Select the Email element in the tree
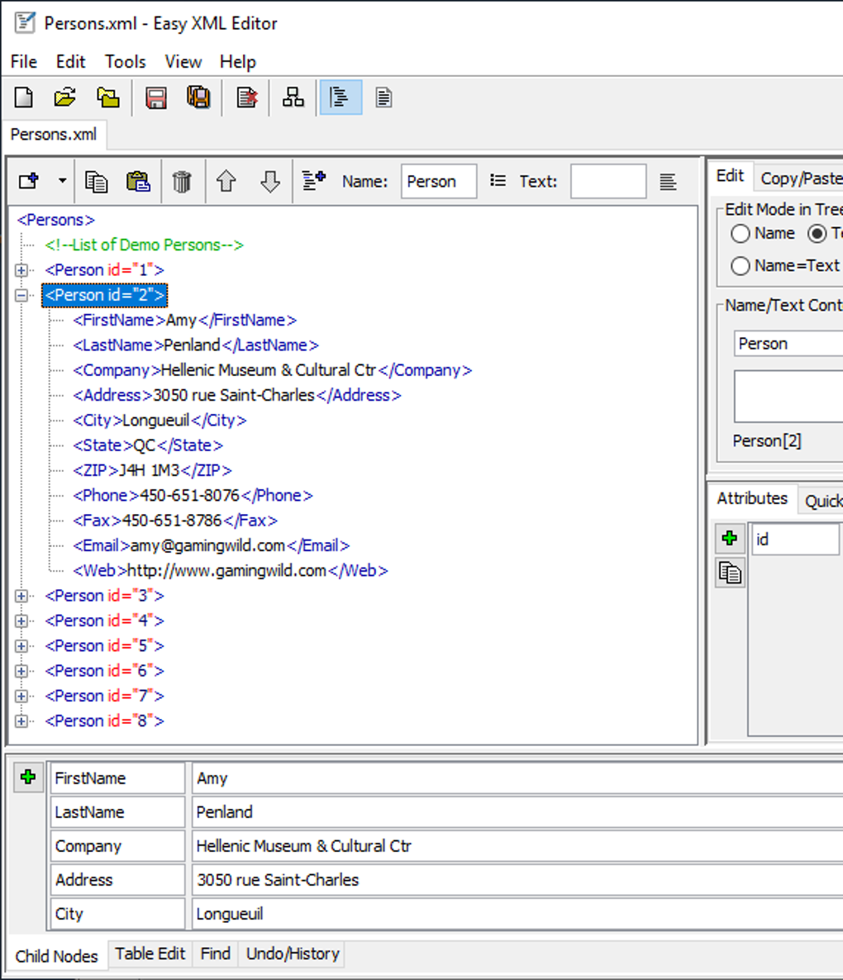The width and height of the screenshot is (843, 980). 211,545
